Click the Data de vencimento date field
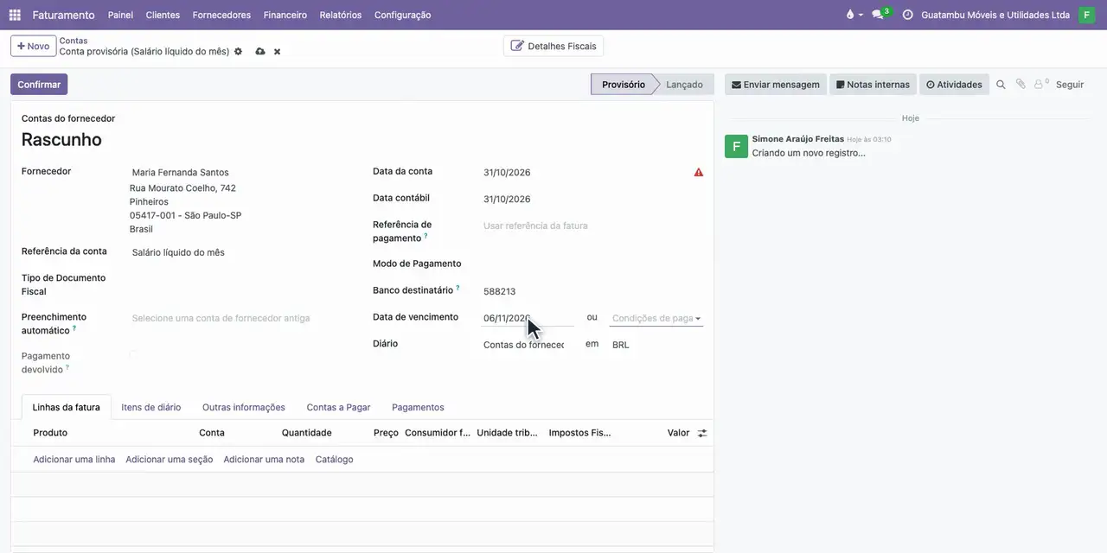Viewport: 1107px width, 553px height. click(528, 318)
